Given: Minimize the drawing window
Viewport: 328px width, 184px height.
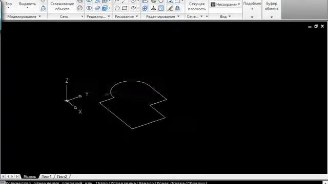Looking at the screenshot, I should click(x=310, y=27).
